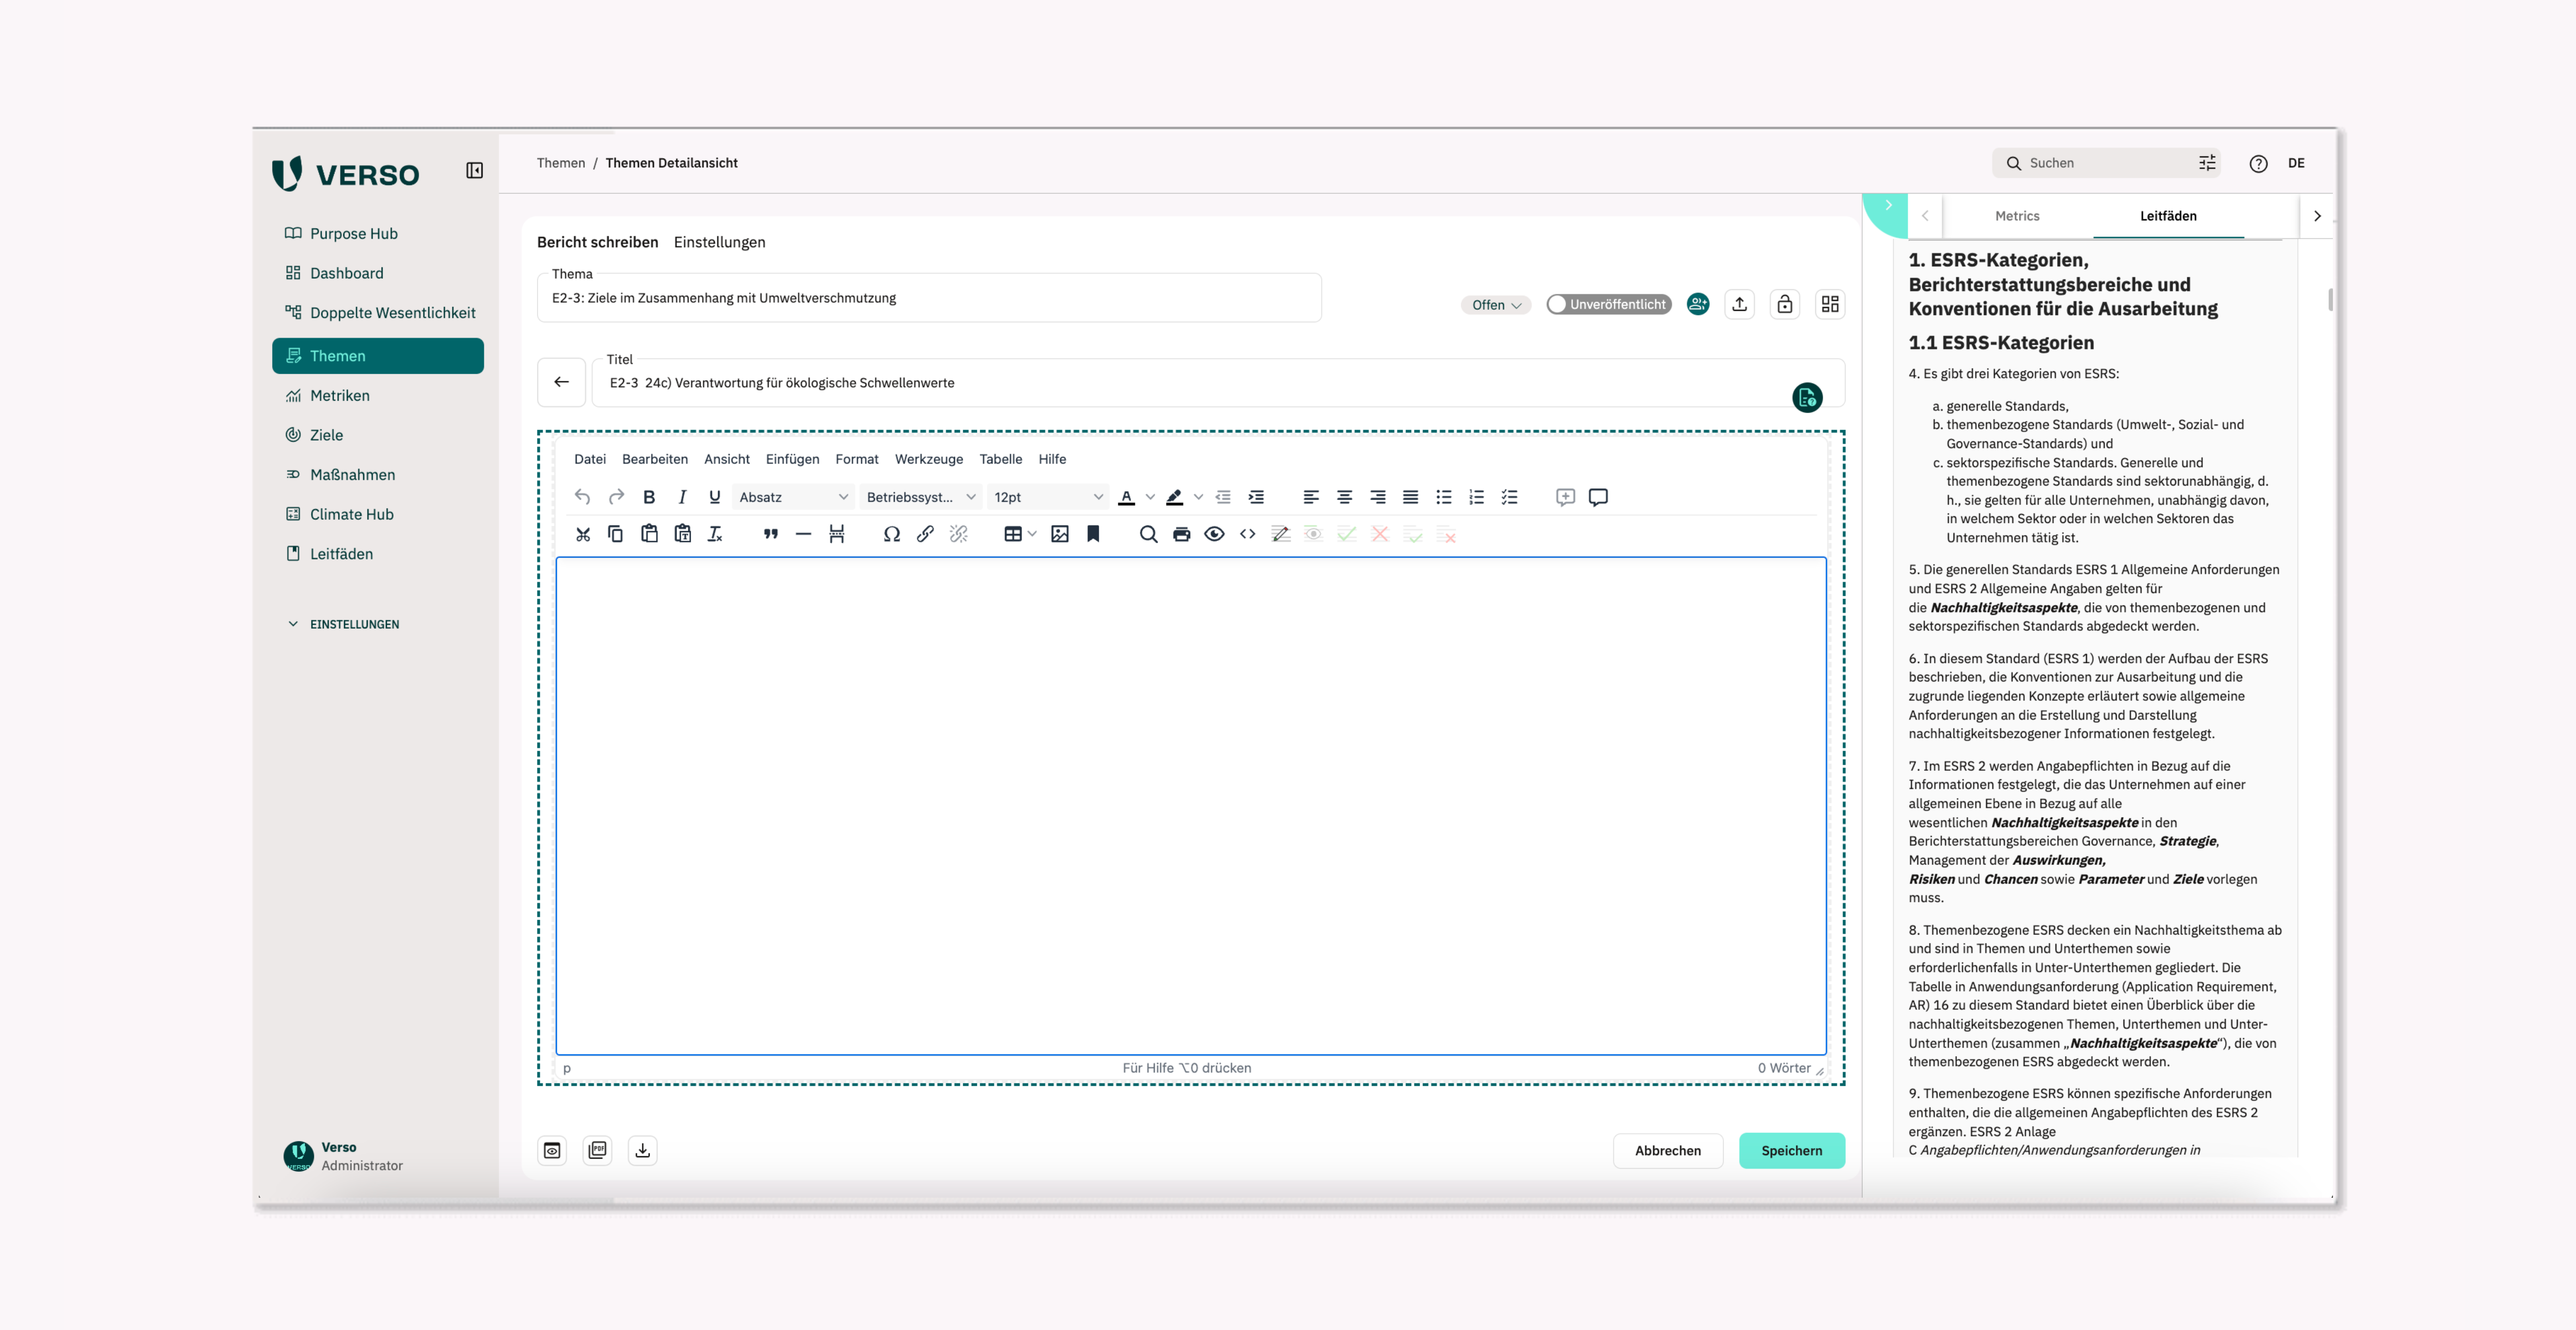This screenshot has height=1330, width=2576.
Task: Click the Abbrechen button
Action: [x=1667, y=1150]
